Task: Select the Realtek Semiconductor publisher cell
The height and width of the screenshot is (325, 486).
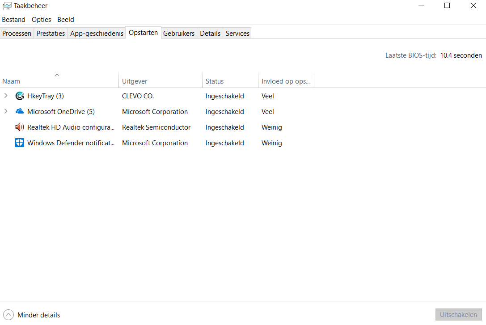Action: point(156,127)
